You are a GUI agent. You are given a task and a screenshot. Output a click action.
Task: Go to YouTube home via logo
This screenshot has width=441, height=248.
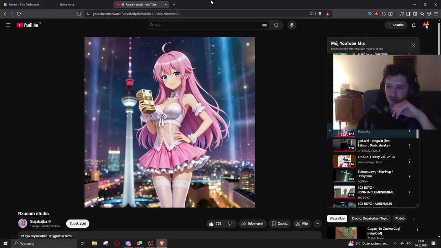point(27,25)
